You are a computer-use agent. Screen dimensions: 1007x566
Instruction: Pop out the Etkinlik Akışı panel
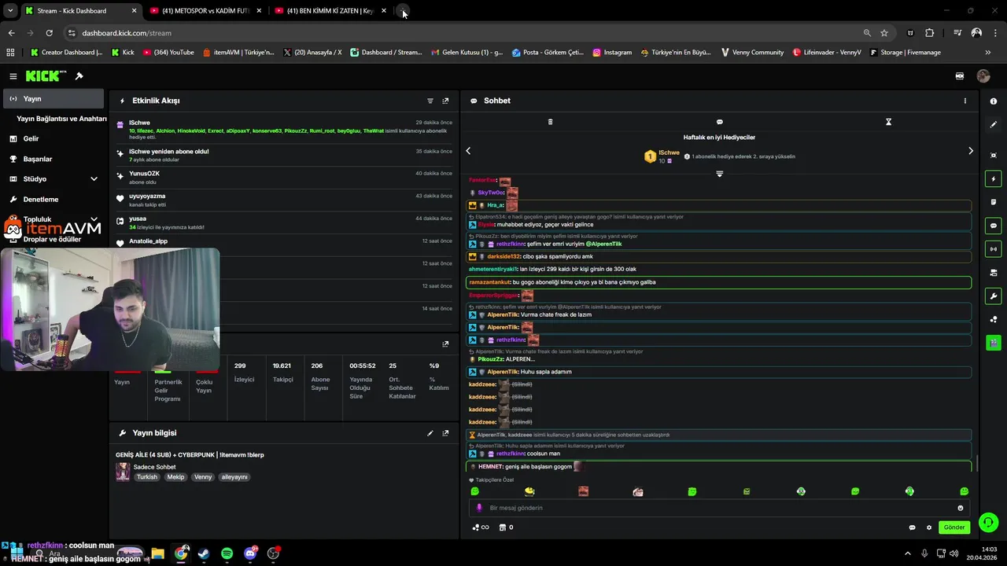pos(445,101)
